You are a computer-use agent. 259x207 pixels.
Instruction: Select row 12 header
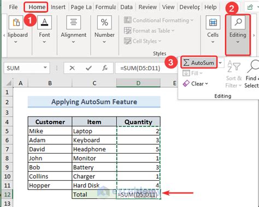(x=7, y=194)
